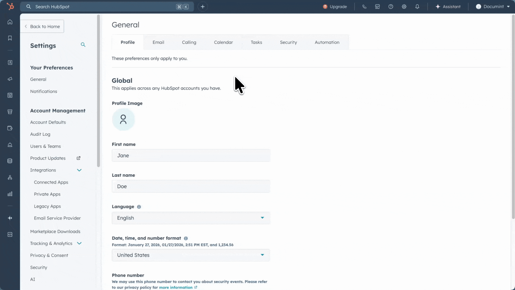Switch to the Calendar tab
This screenshot has width=515, height=290.
click(x=223, y=42)
